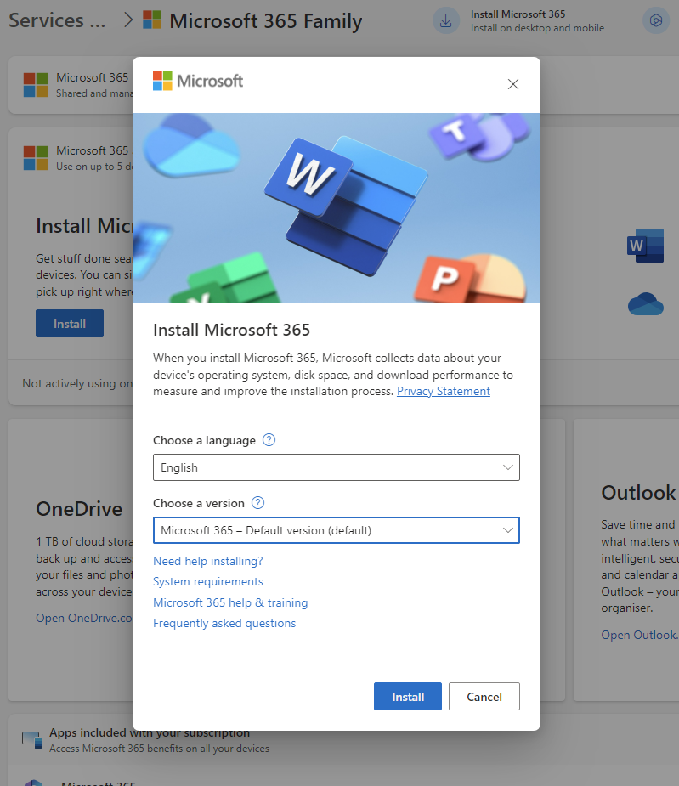Click devices icon next to Apps included
Image resolution: width=679 pixels, height=786 pixels.
point(32,740)
